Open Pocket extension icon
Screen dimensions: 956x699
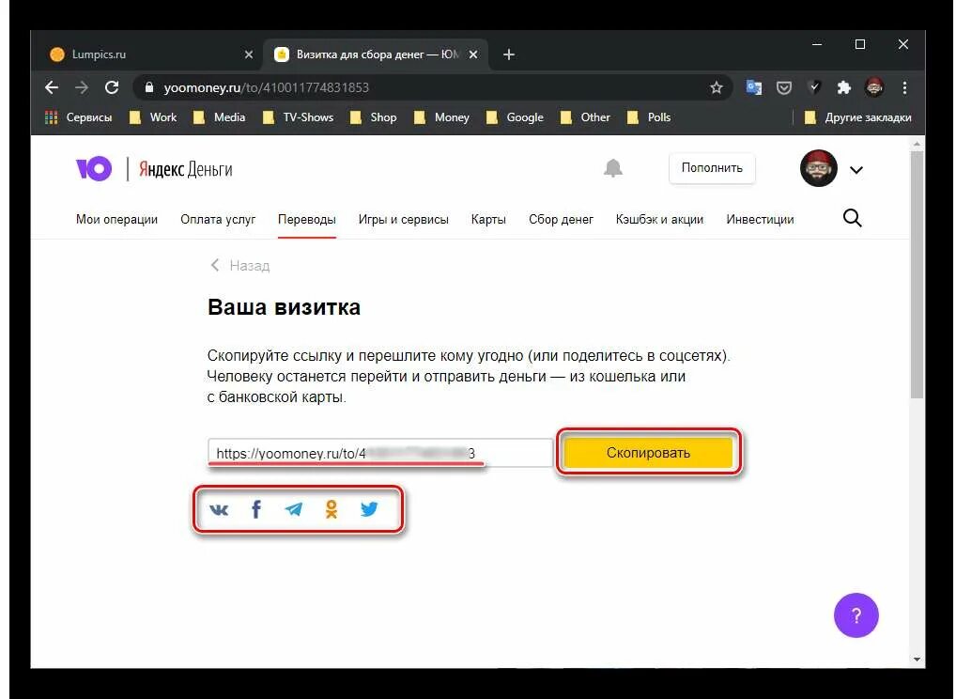click(784, 87)
